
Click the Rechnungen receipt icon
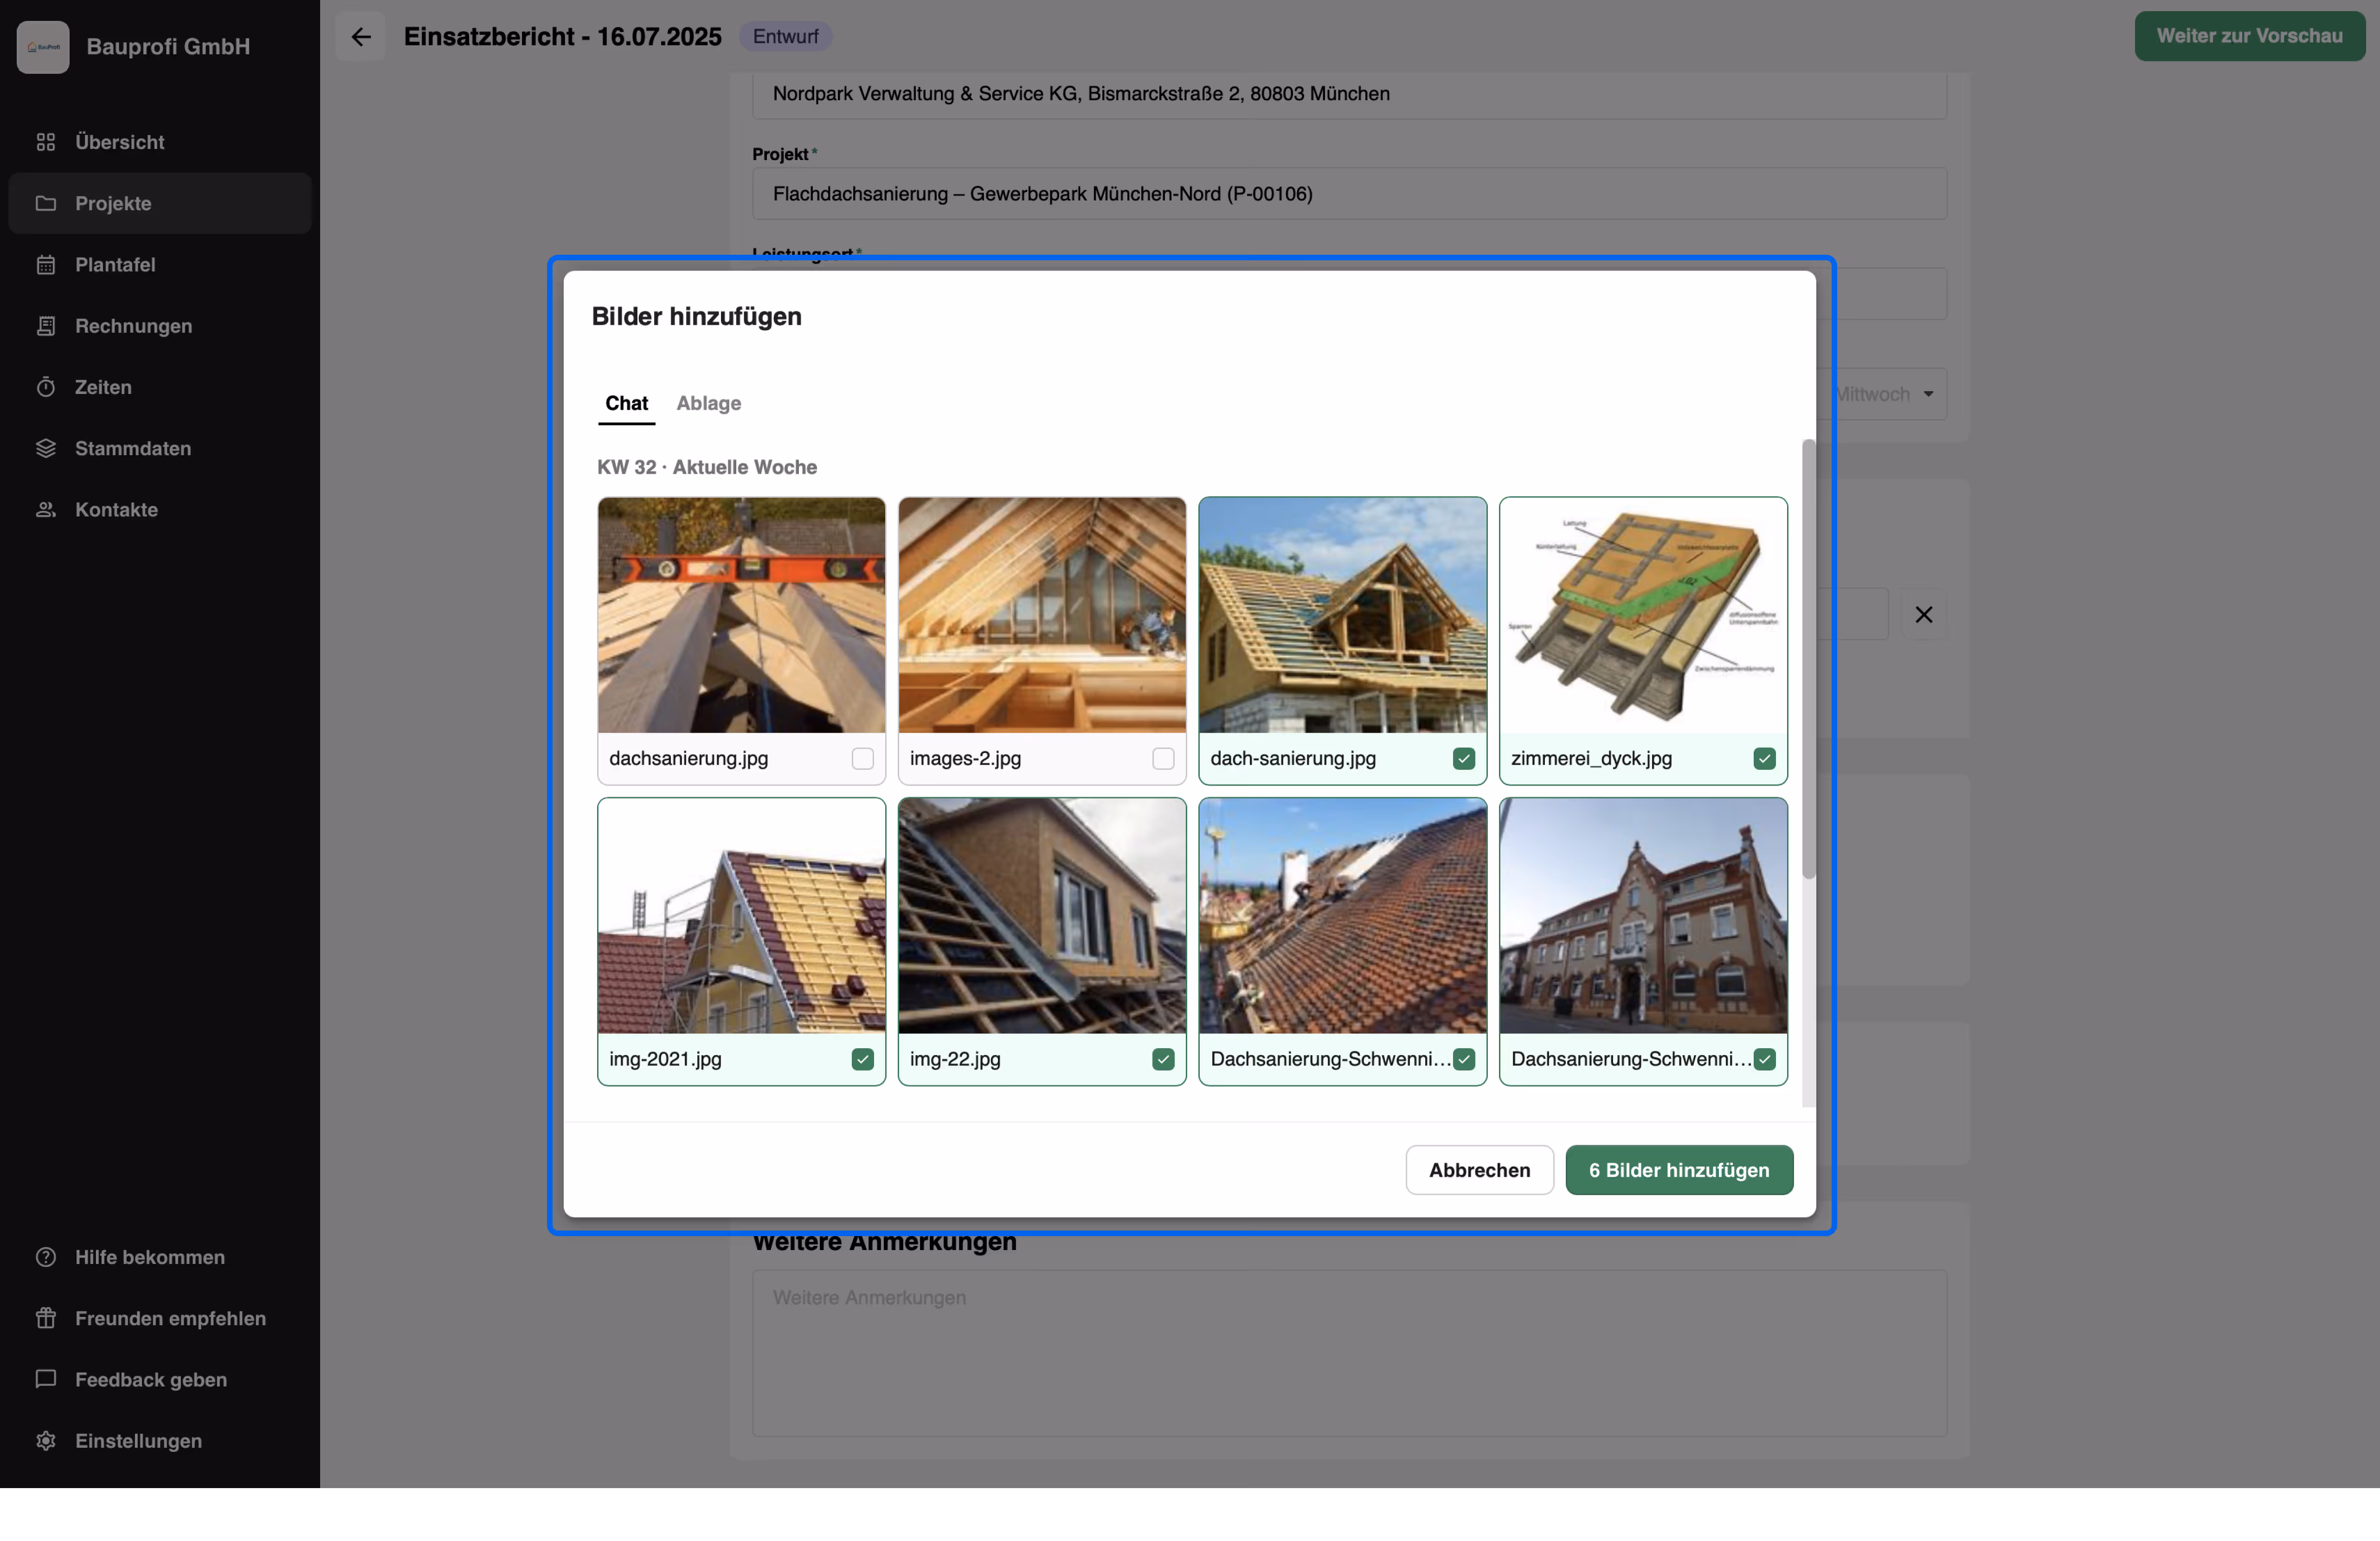[x=46, y=326]
